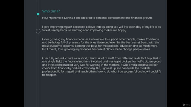Screen dimensions: 191x107
Task: Click the phrase 'medical bills'
Action: 111,46
